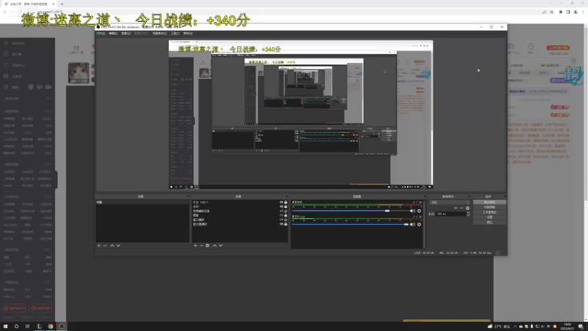The width and height of the screenshot is (588, 331).
Task: Show hidden system tray icons chevron
Action: click(x=515, y=327)
